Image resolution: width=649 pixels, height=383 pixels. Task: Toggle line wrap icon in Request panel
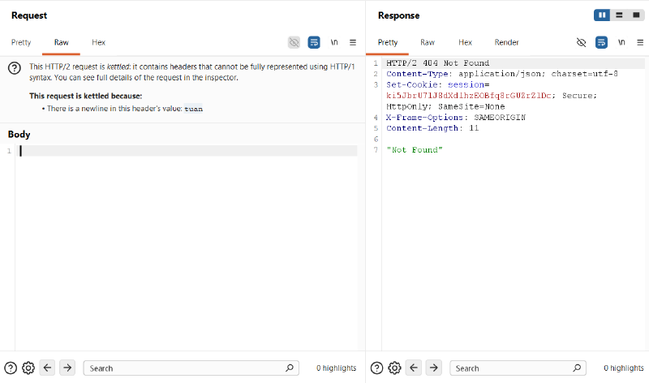[314, 42]
